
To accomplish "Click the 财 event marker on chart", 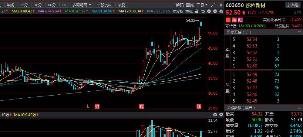I will tap(97, 106).
